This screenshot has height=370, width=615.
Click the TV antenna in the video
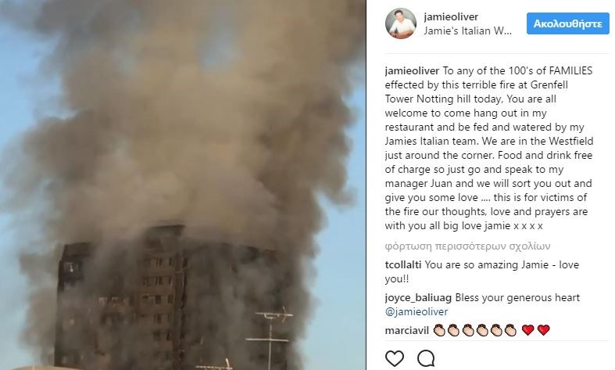coord(270,338)
